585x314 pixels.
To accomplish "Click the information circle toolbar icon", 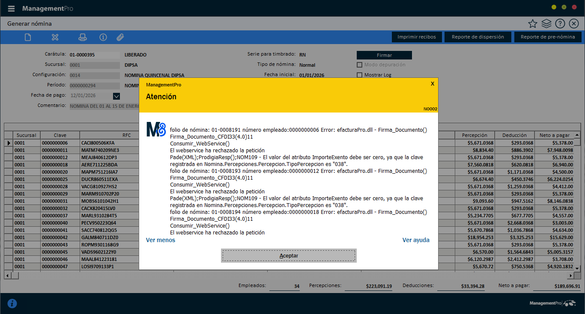I will 103,37.
